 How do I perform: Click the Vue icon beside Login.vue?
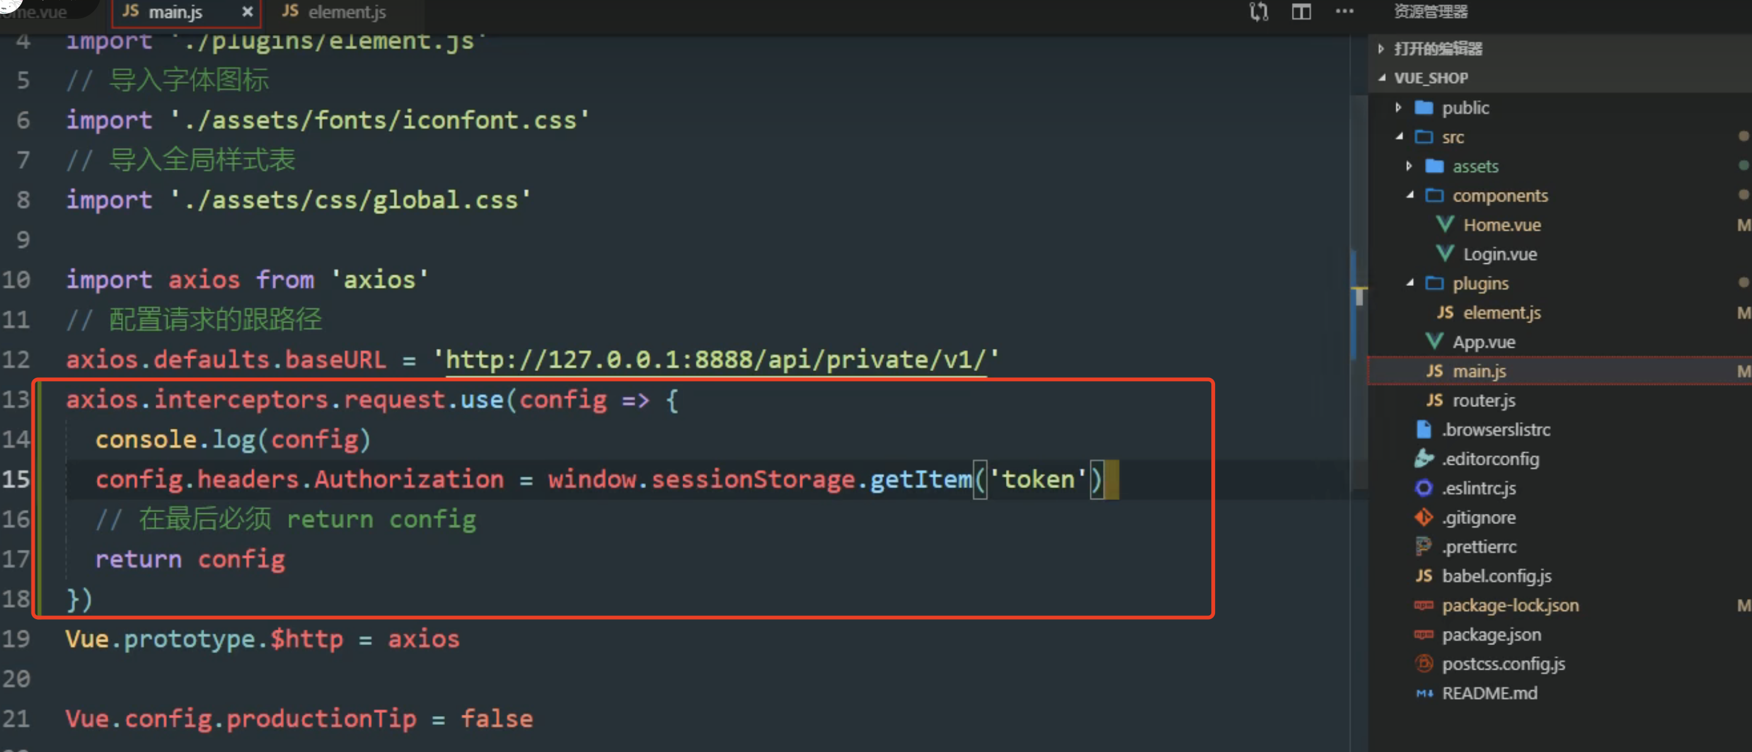[x=1445, y=254]
